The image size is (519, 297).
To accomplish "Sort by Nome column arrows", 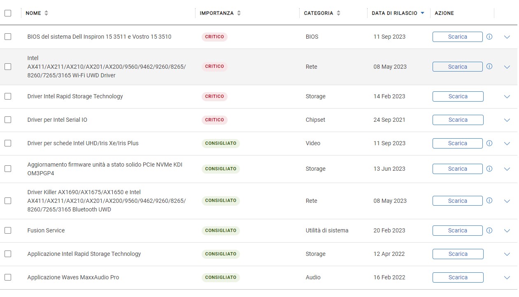I will 46,13.
